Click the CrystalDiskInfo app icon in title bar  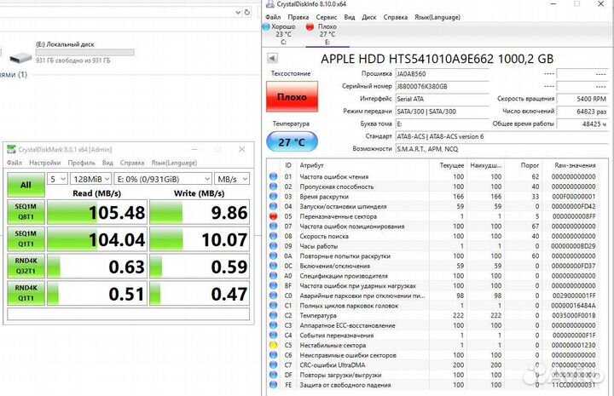tap(269, 4)
